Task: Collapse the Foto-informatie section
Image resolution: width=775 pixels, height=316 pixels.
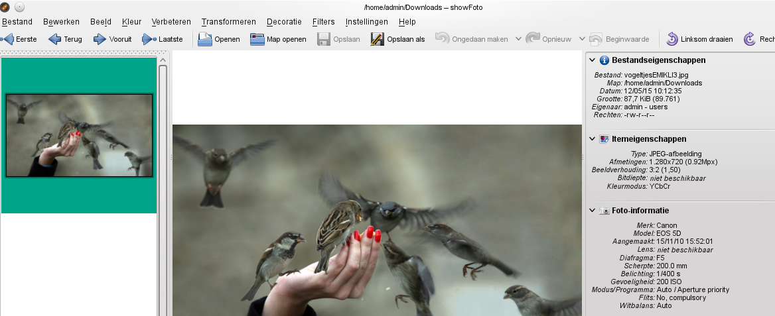Action: pos(593,211)
